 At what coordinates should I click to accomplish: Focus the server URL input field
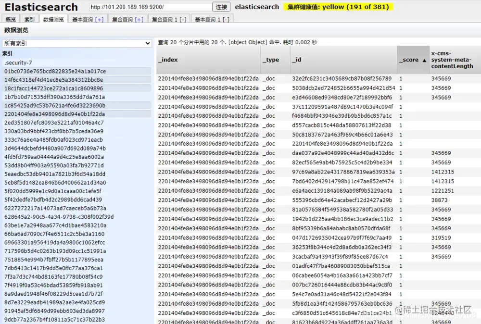(x=150, y=7)
